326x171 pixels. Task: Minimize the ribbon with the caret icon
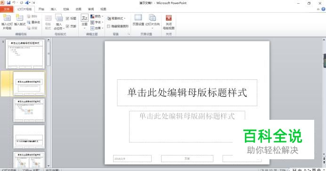point(318,9)
